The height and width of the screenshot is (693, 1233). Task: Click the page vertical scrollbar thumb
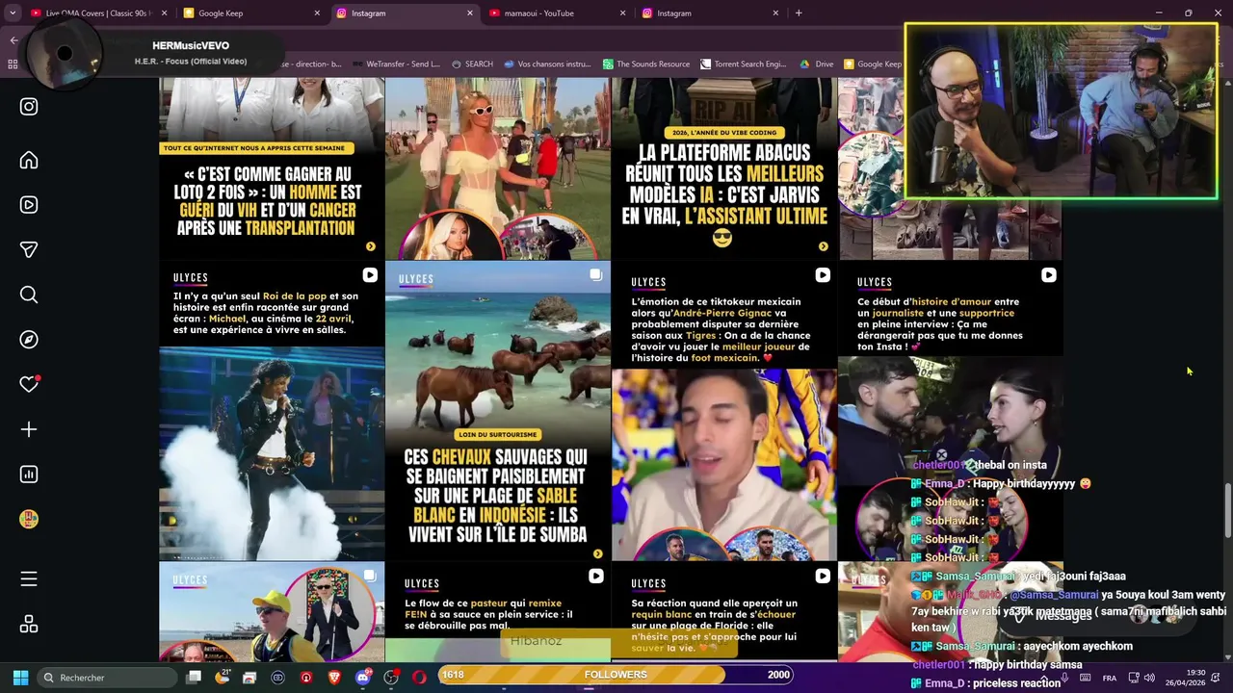coord(1227,511)
